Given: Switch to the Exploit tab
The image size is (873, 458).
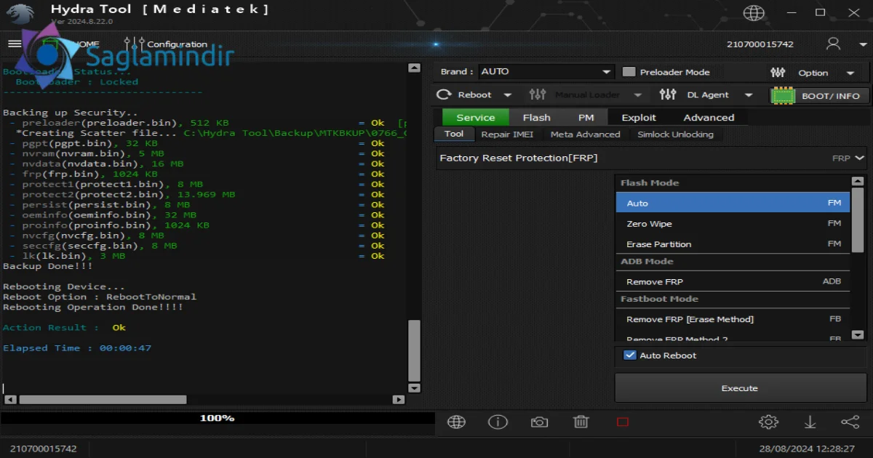Looking at the screenshot, I should click(x=639, y=117).
